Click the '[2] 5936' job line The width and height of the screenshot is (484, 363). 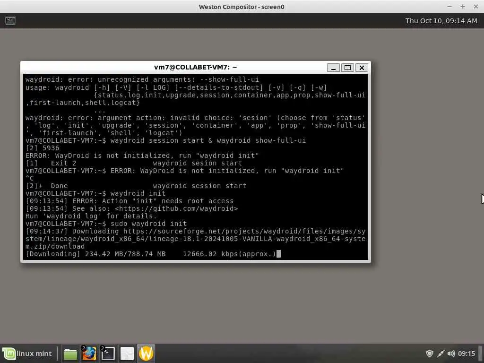pyautogui.click(x=42, y=148)
